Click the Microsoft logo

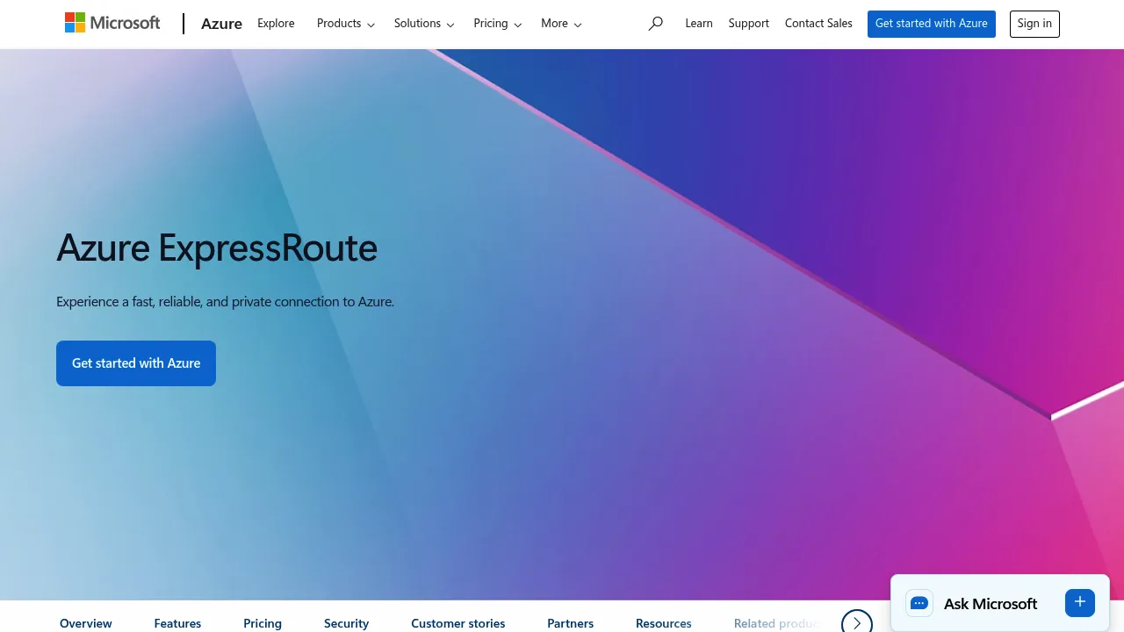click(x=112, y=23)
